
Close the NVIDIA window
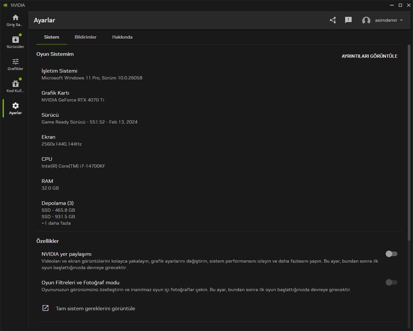coord(409,5)
